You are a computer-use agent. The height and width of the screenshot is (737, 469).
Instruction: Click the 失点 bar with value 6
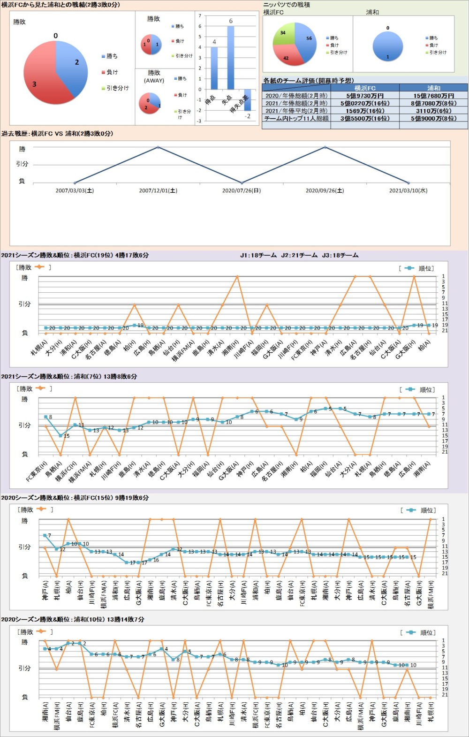(x=231, y=57)
